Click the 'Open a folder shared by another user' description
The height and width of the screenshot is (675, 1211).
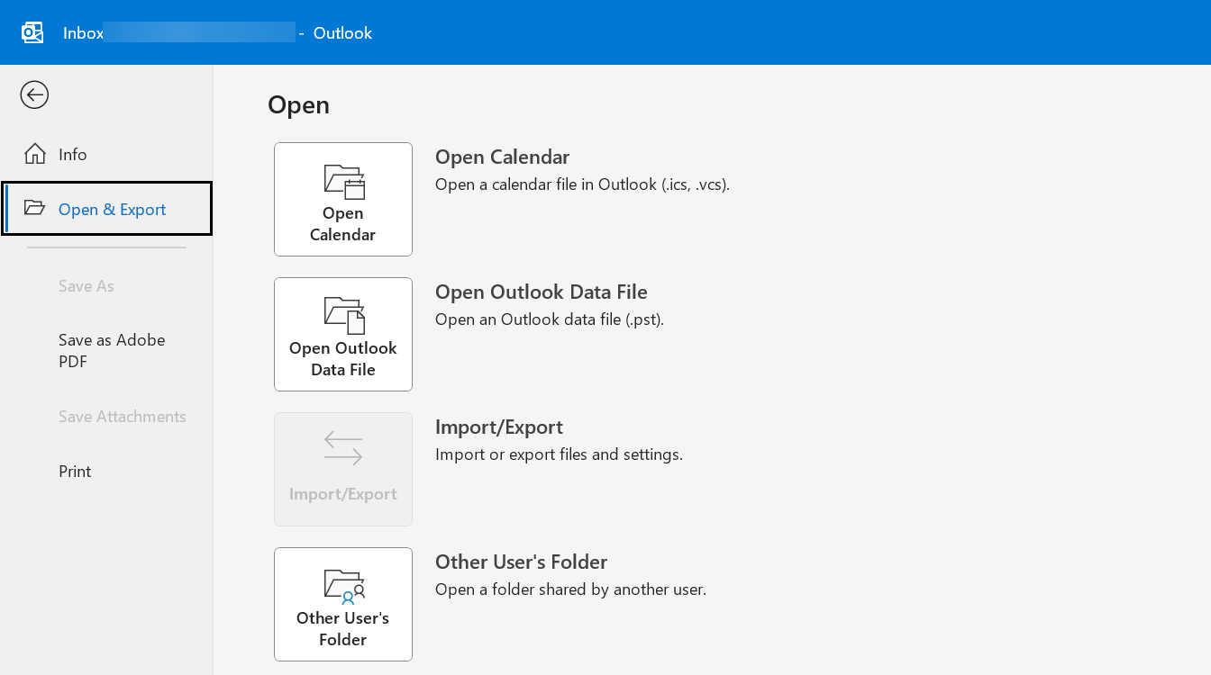pos(570,590)
